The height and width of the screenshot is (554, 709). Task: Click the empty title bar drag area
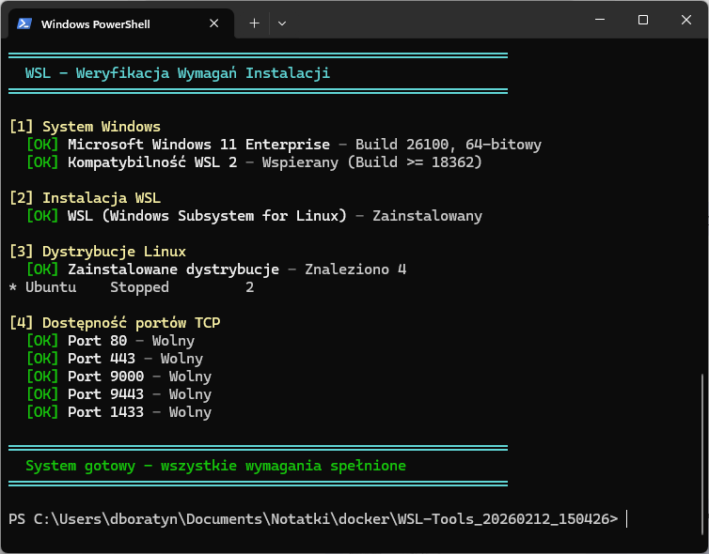point(433,21)
